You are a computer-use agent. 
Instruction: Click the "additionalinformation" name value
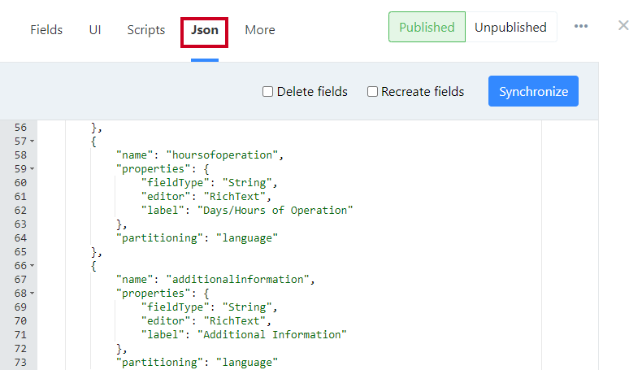click(237, 280)
